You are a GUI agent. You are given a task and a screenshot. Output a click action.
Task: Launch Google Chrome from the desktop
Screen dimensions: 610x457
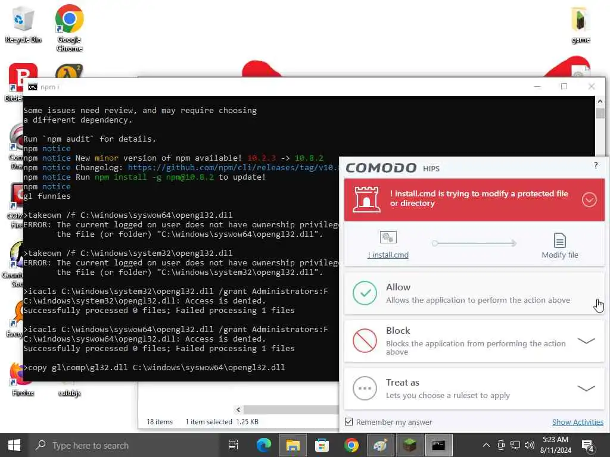pos(69,28)
